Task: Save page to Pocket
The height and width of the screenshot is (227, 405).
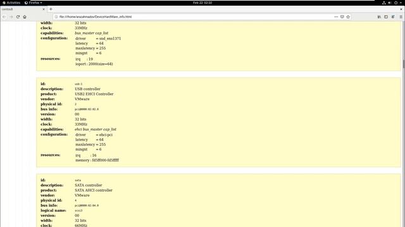Action: click(342, 17)
